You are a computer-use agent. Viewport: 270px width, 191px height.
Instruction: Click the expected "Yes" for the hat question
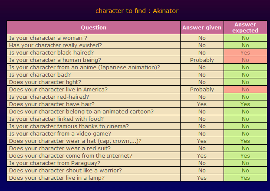[245, 141]
